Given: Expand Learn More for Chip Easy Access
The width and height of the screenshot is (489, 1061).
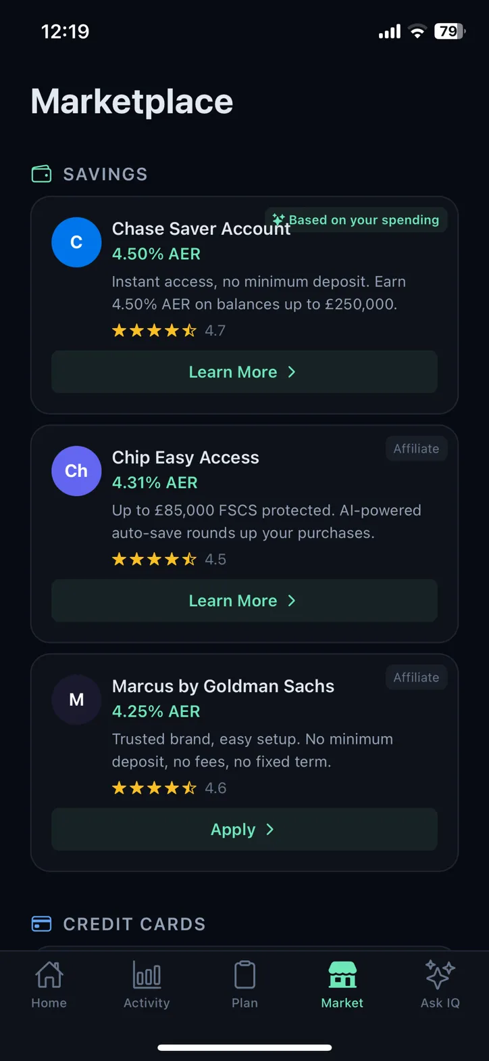Looking at the screenshot, I should pos(243,600).
